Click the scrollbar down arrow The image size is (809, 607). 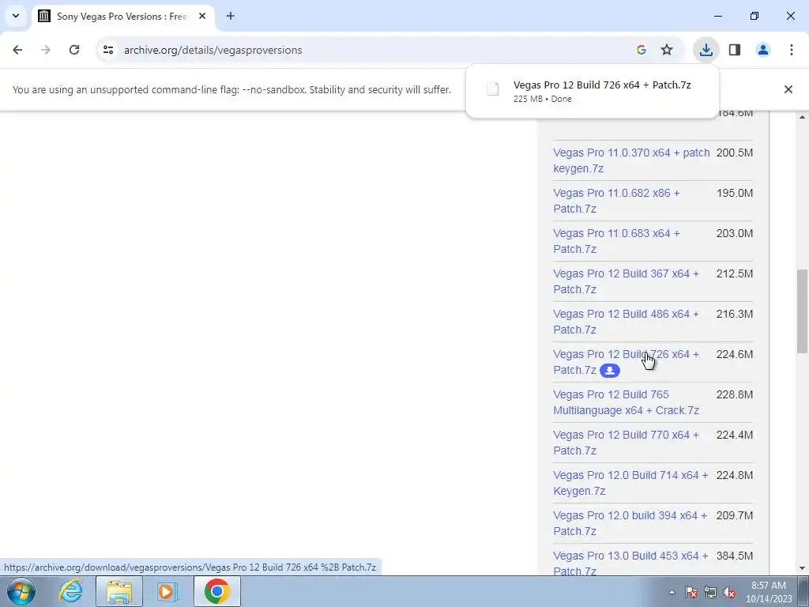(803, 568)
